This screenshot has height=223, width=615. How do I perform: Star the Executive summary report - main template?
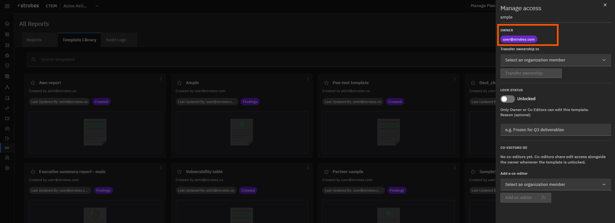click(x=33, y=171)
